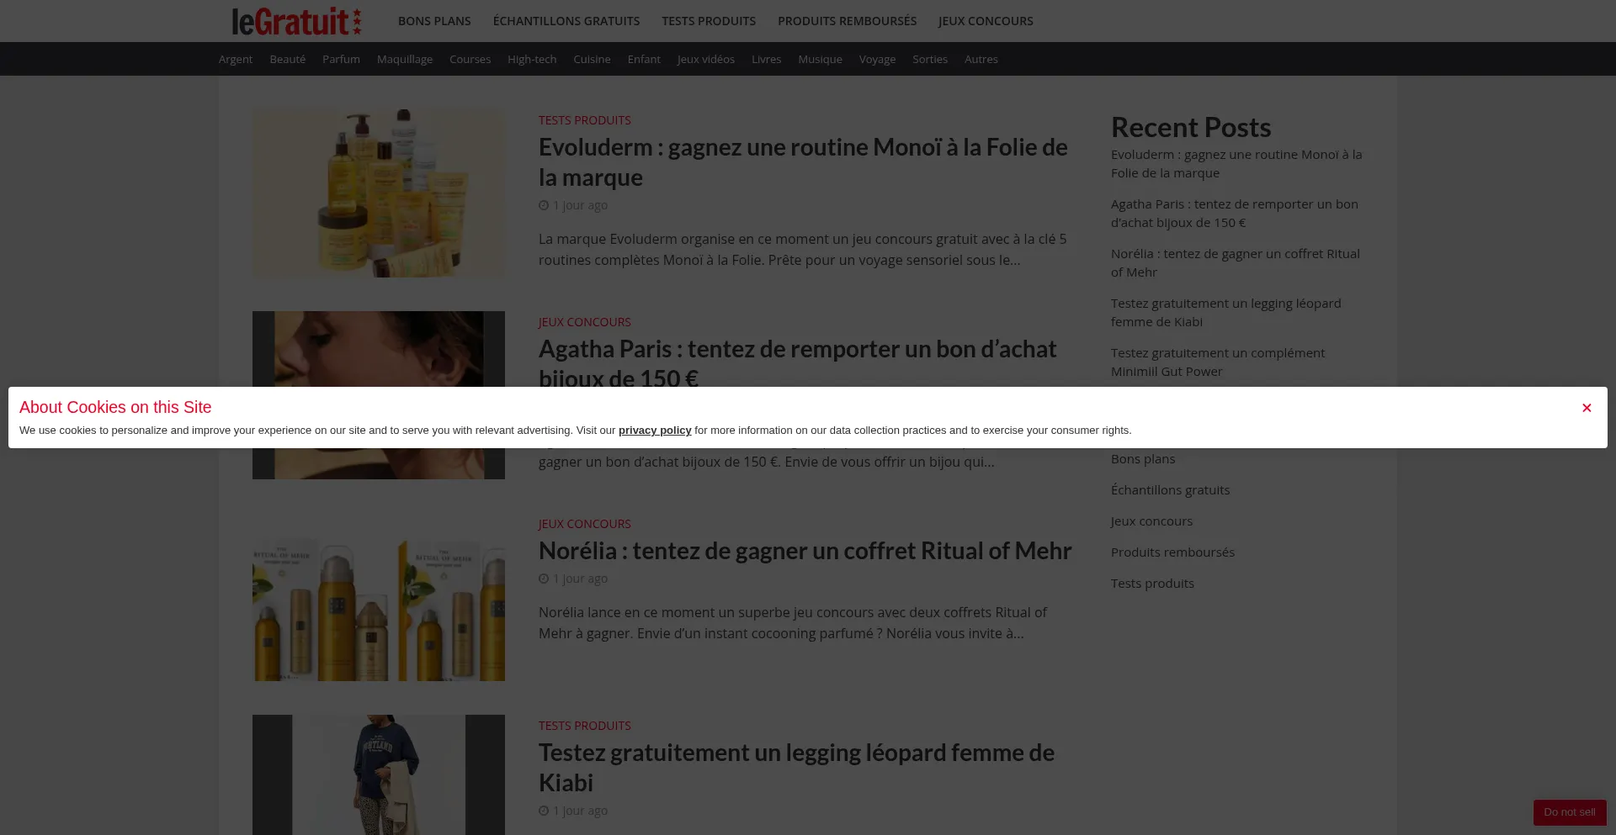Screen dimensions: 1616x835
Task: Choose the Argent category
Action: 236,59
